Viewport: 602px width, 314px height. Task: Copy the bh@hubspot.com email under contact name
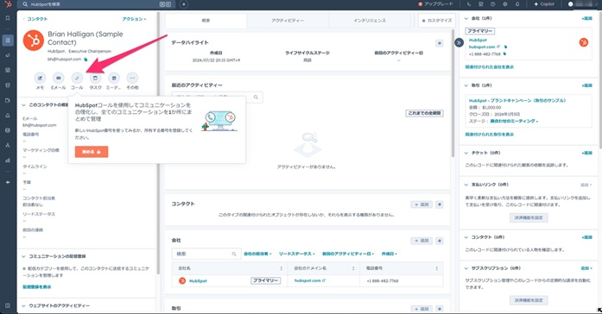point(86,60)
